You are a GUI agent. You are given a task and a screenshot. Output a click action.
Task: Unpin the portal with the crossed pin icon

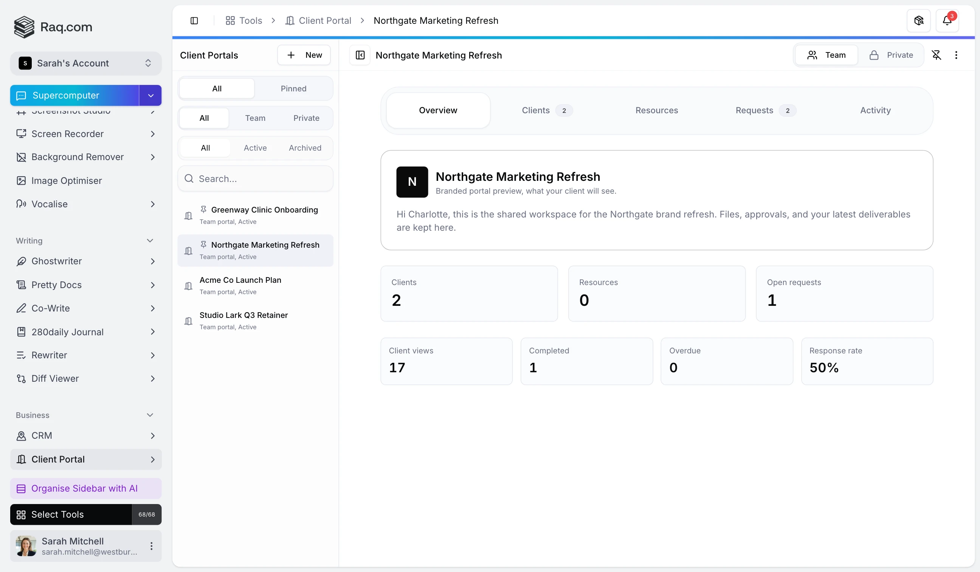click(936, 55)
